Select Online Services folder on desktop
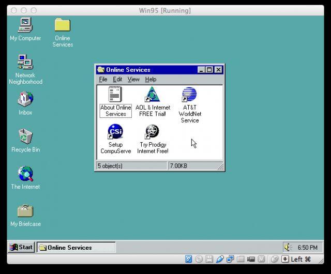Screen dimensions: 331x274 [62, 25]
